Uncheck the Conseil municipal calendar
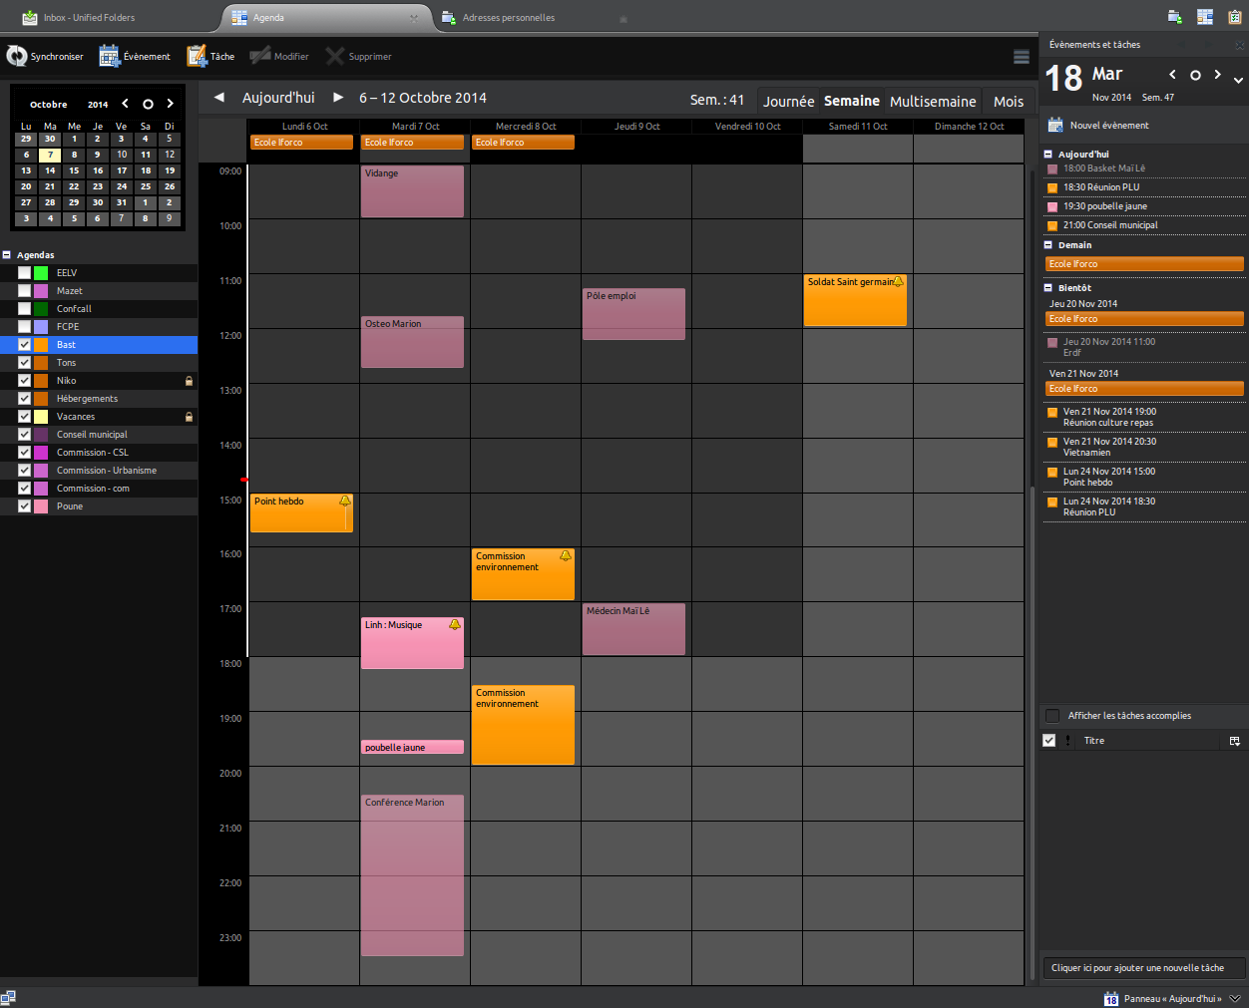1249x1008 pixels. tap(24, 435)
